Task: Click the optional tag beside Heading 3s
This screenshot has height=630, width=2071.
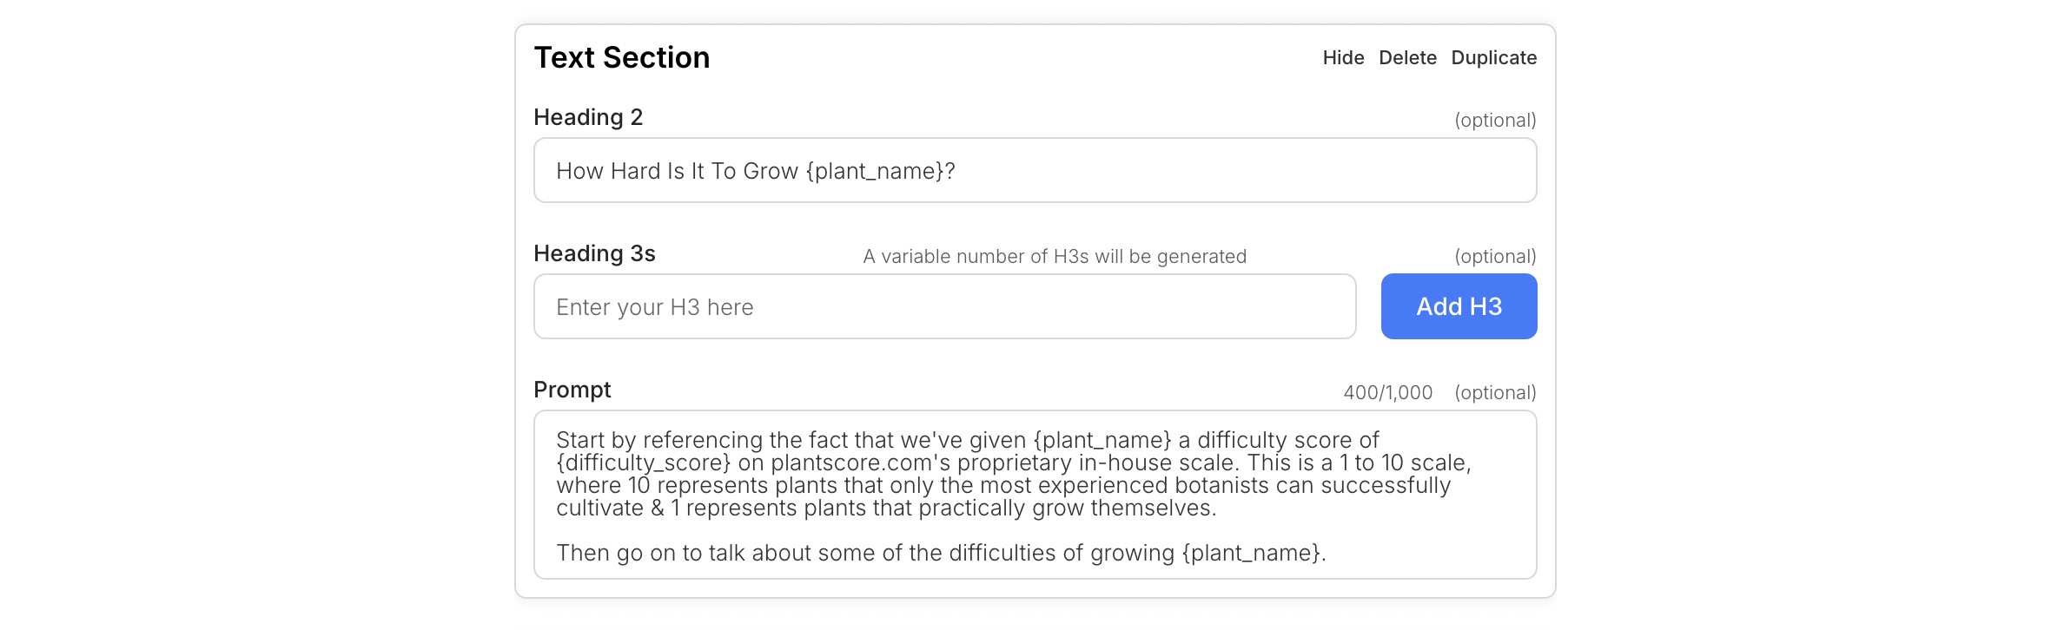Action: (x=1495, y=256)
